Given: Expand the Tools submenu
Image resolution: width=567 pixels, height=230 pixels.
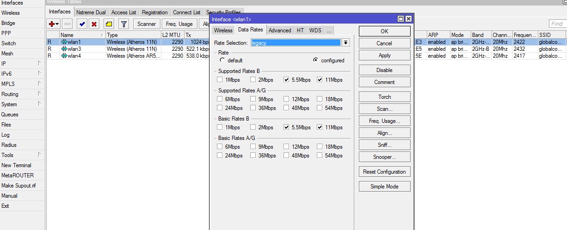Looking at the screenshot, I should click(x=39, y=155).
